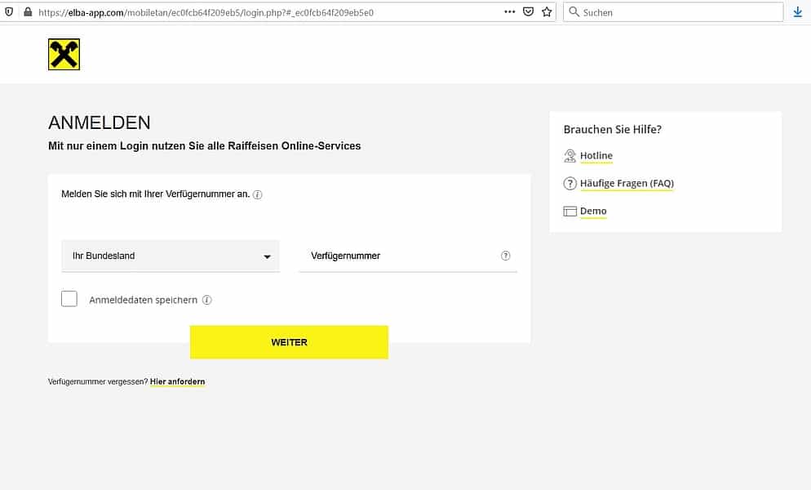Open Häufige Fragen (FAQ) link
The image size is (811, 490).
click(x=627, y=183)
